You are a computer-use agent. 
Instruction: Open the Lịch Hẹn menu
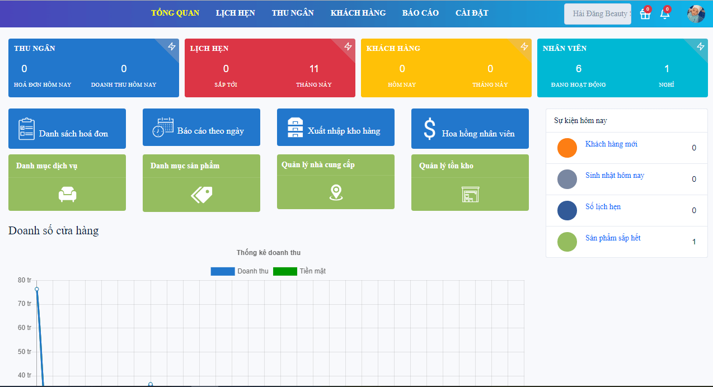[x=236, y=13]
